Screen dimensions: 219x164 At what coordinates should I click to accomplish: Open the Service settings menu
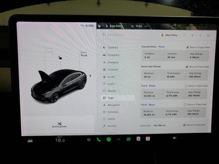(109, 126)
